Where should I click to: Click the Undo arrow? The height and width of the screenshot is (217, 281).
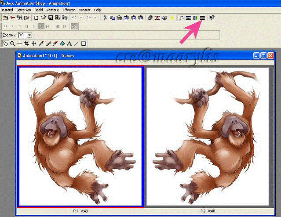74,18
